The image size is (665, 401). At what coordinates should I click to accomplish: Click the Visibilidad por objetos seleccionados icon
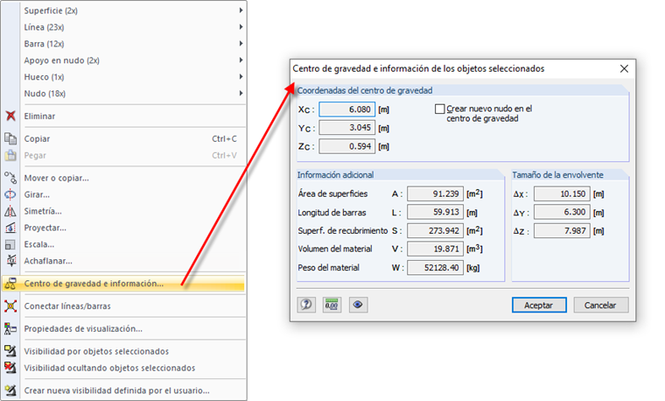[10, 351]
